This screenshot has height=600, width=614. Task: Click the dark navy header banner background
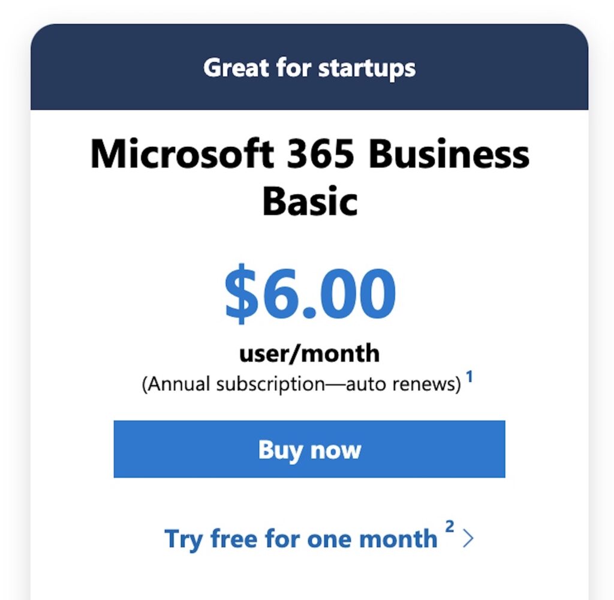click(309, 67)
